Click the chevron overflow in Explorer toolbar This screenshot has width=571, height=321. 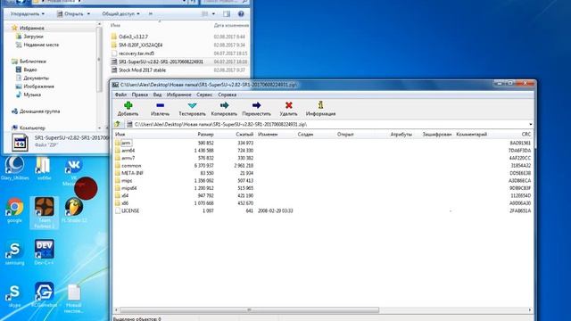click(x=151, y=14)
